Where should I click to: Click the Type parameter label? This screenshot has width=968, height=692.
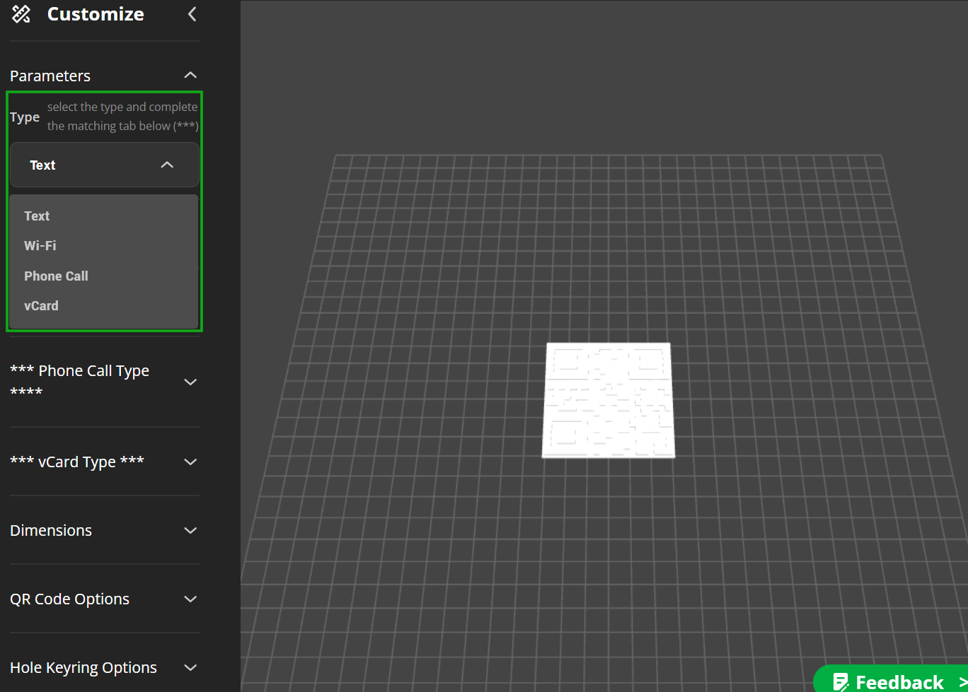click(x=25, y=117)
